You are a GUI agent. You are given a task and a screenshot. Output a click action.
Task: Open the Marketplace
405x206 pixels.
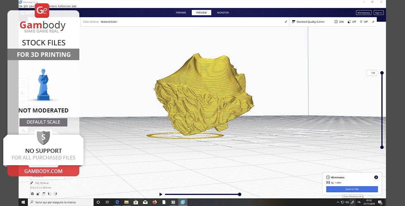[x=364, y=13]
